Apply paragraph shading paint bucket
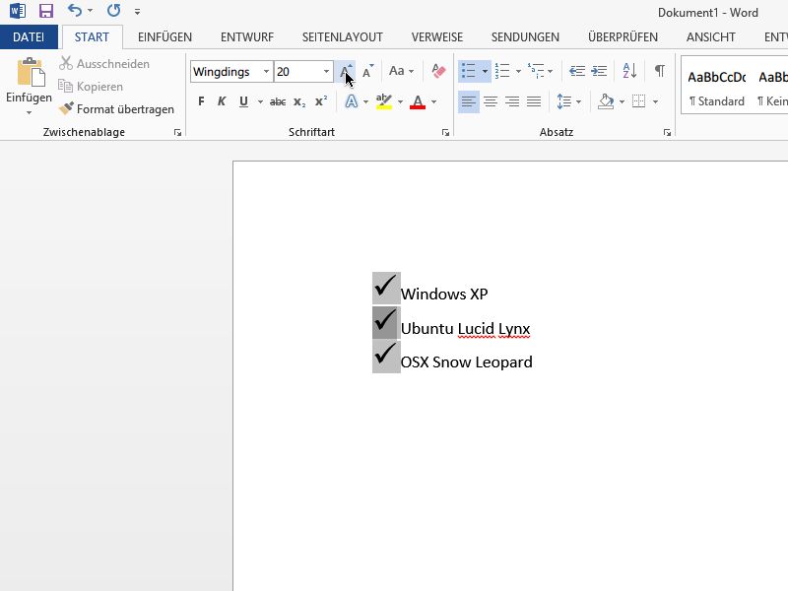The height and width of the screenshot is (591, 788). [x=606, y=102]
